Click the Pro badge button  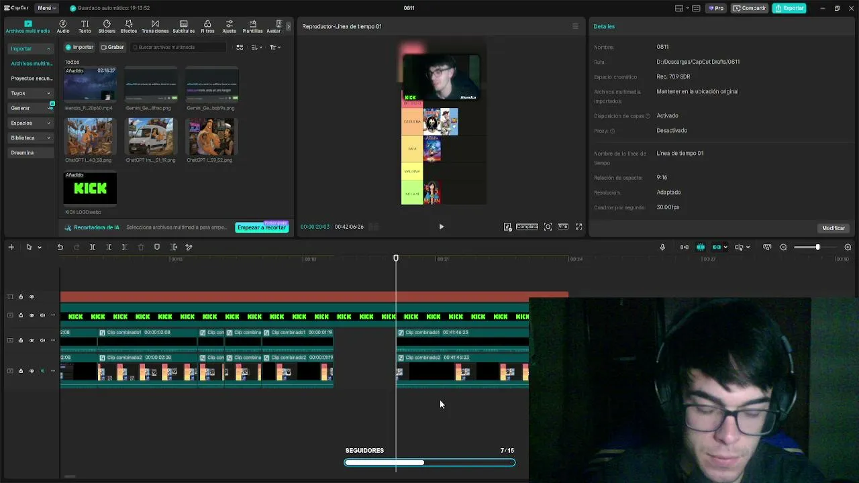click(x=716, y=8)
